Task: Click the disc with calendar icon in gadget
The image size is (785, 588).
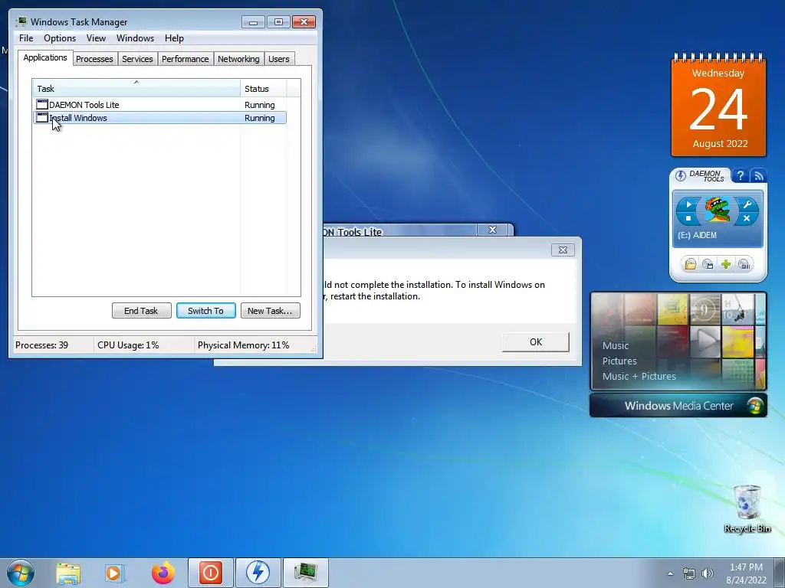Action: click(708, 264)
